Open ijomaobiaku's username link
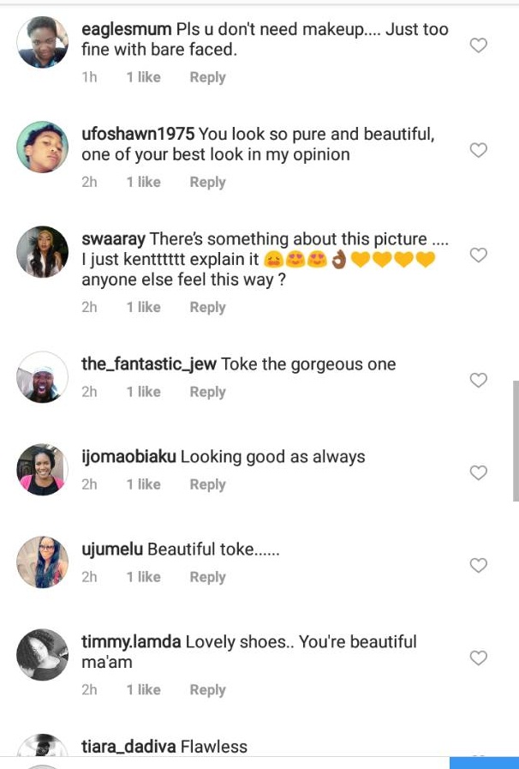 (x=128, y=457)
